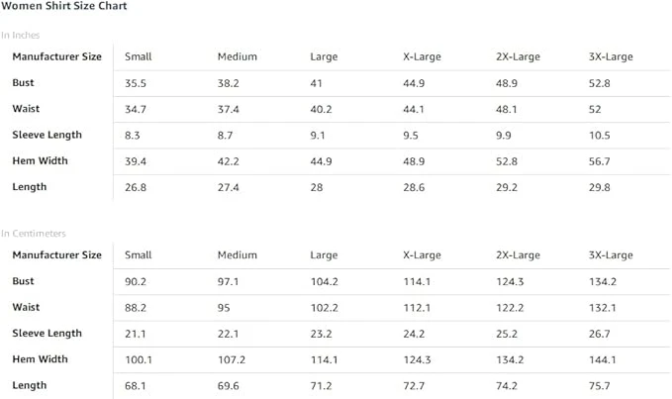This screenshot has width=672, height=399.
Task: Click the hem width value 56.7
Action: click(x=600, y=160)
